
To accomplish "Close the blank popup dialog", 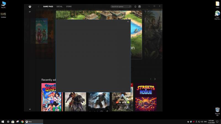I will click(x=128, y=21).
